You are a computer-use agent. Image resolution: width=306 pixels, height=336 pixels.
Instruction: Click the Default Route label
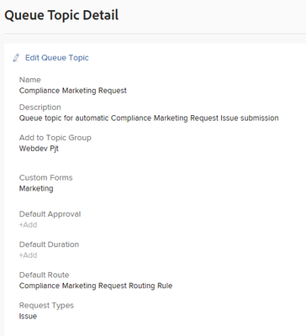[44, 275]
